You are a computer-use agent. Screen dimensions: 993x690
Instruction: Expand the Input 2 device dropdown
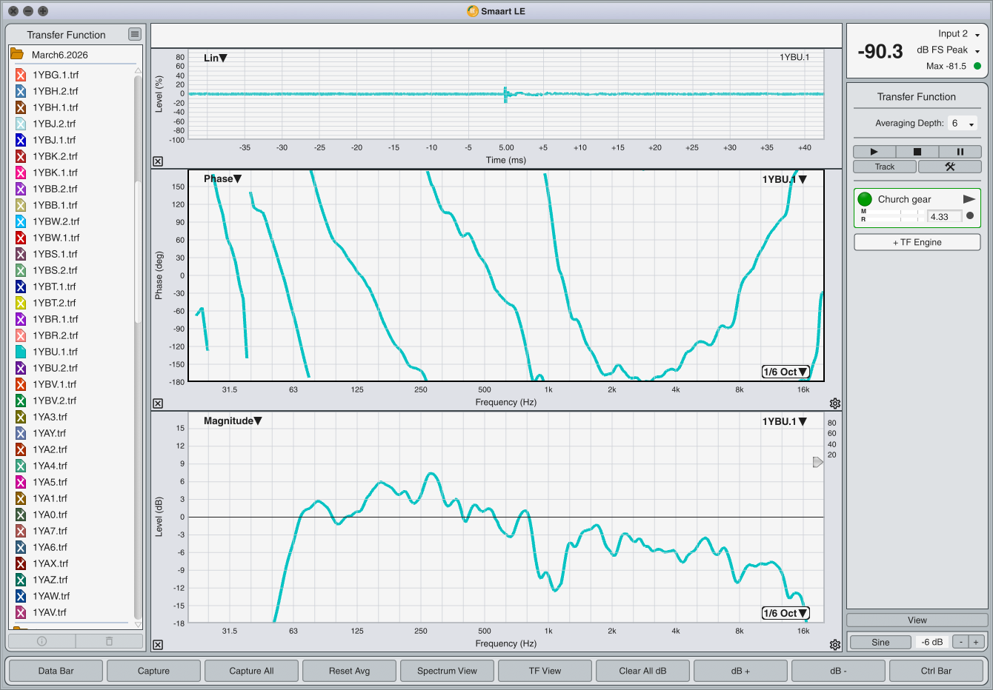pos(959,34)
